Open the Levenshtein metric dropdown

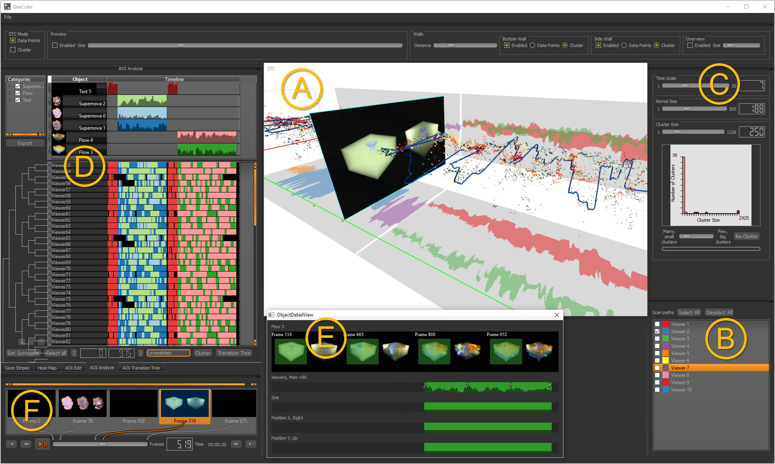(x=168, y=353)
